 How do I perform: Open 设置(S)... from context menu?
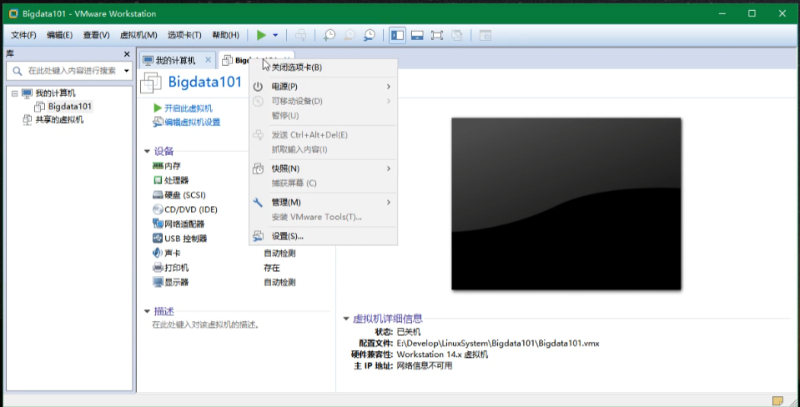[323, 236]
